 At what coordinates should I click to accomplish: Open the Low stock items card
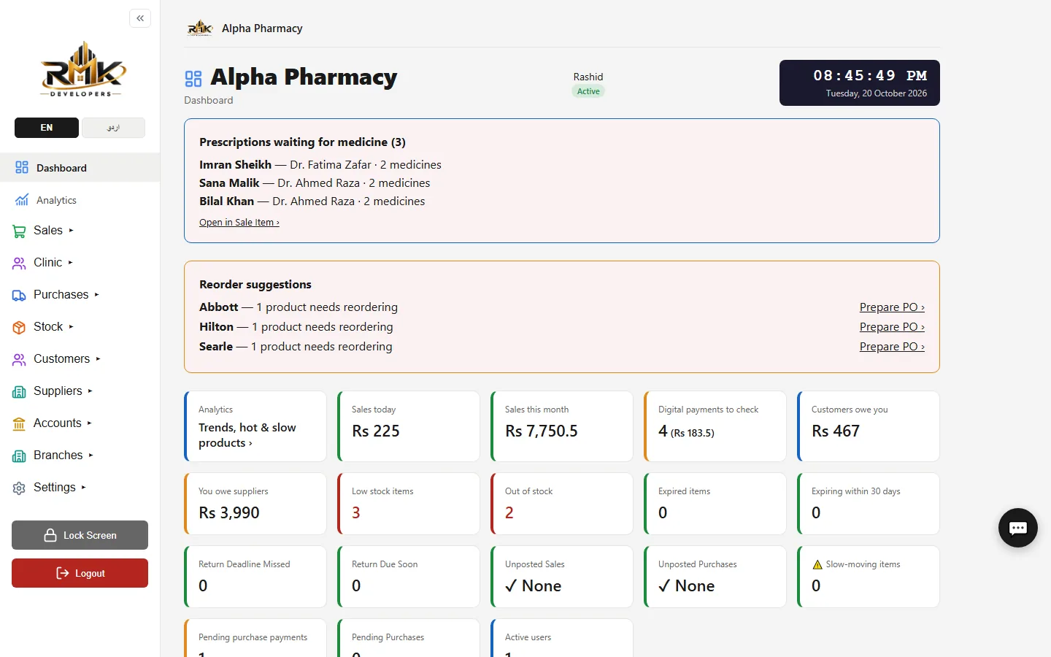point(409,504)
